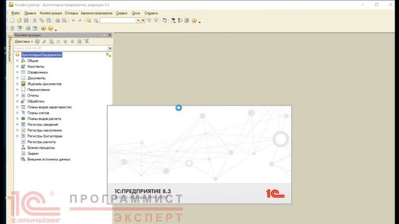Expand the Регистры сведений node
Screen dimensions: 399x224
pos(17,124)
